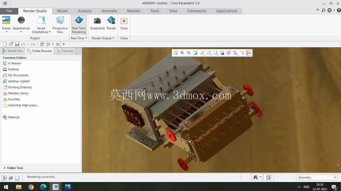Image resolution: width=341 pixels, height=191 pixels.
Task: Toggle Model Tree display in the status bar
Action: [x=5, y=178]
